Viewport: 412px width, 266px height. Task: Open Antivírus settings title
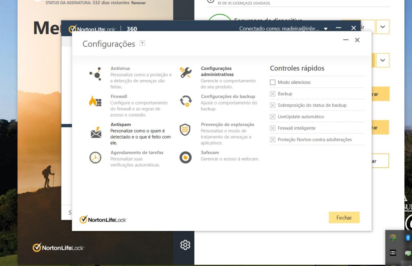(x=120, y=68)
